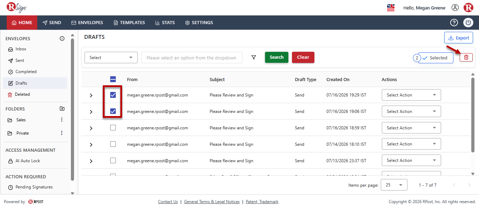Open Sales folder three-dot menu

tap(62, 120)
